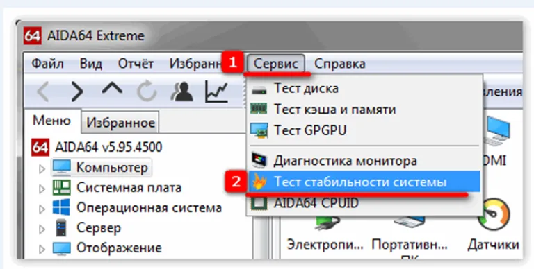Image resolution: width=534 pixels, height=269 pixels.
Task: Select AIDA64 CPUID menu entry
Action: 364,202
